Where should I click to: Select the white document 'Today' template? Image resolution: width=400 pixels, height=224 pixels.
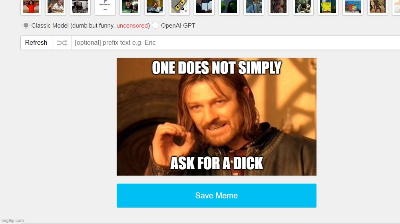pyautogui.click(x=105, y=7)
